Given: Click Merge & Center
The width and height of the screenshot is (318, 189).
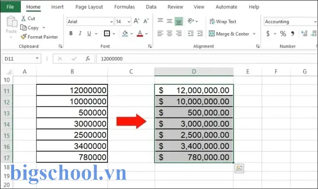Looking at the screenshot, I should (x=229, y=34).
